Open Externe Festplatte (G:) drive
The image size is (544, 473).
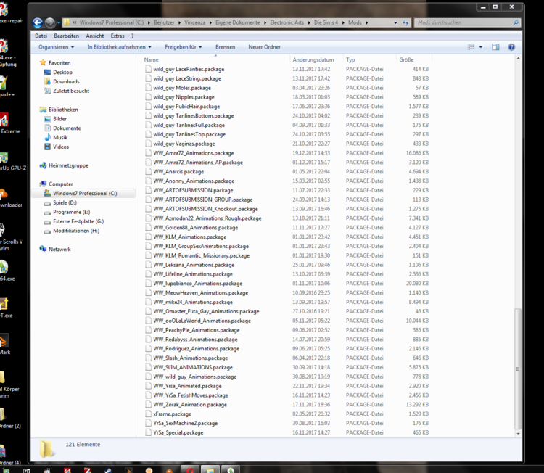click(78, 221)
